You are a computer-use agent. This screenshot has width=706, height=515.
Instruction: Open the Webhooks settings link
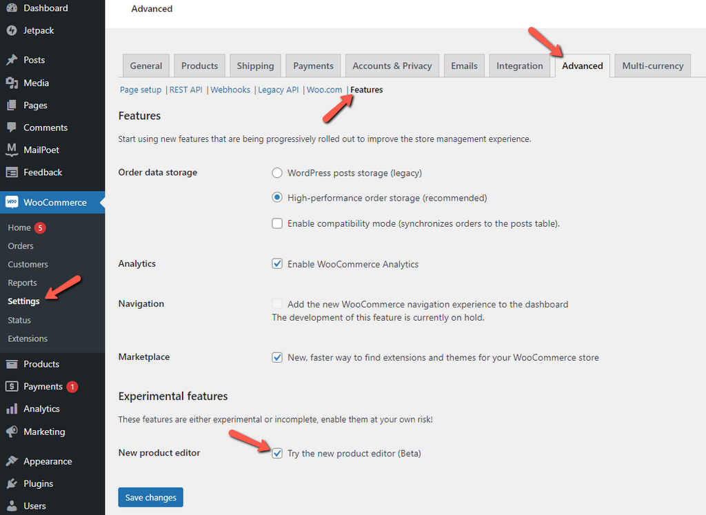click(230, 89)
